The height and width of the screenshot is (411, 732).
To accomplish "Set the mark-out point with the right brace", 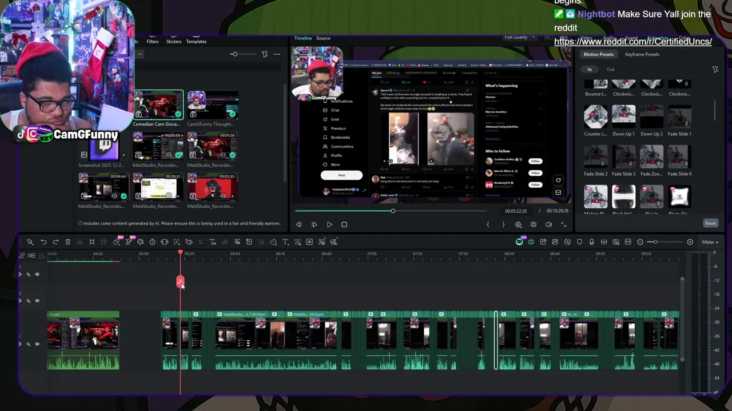I will [503, 224].
